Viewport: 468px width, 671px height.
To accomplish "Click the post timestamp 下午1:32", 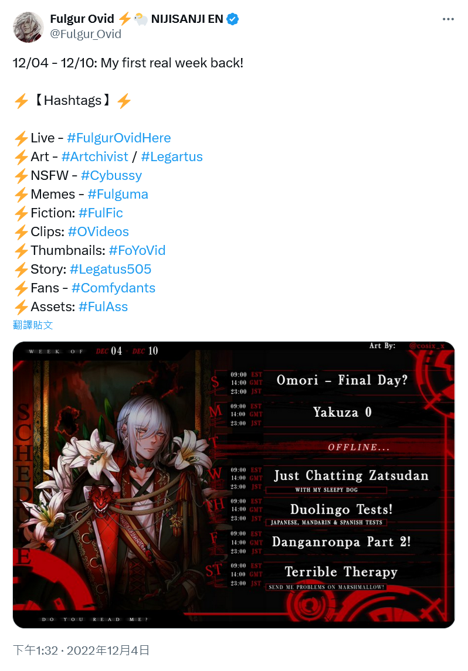I will point(35,650).
